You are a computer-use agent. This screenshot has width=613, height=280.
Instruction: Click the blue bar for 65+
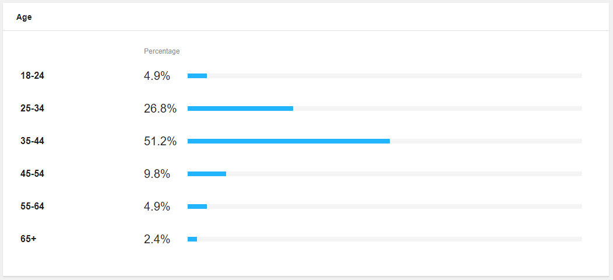192,239
